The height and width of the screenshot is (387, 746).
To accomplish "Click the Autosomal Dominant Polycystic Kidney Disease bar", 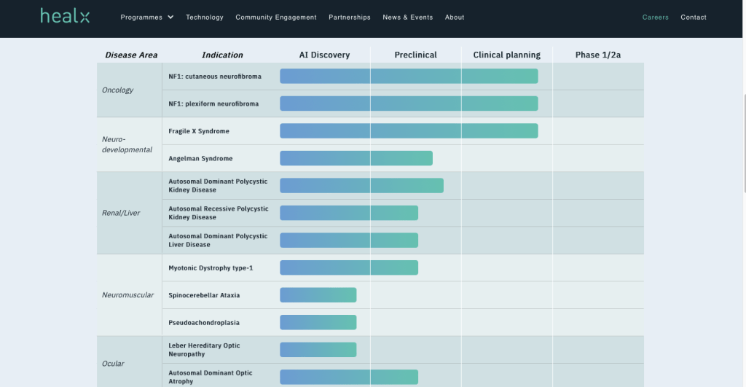I will (x=361, y=186).
